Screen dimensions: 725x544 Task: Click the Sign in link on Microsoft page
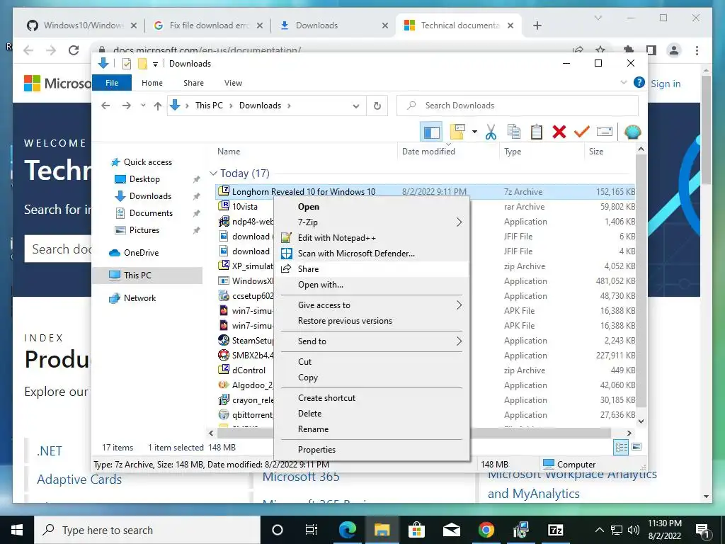666,84
